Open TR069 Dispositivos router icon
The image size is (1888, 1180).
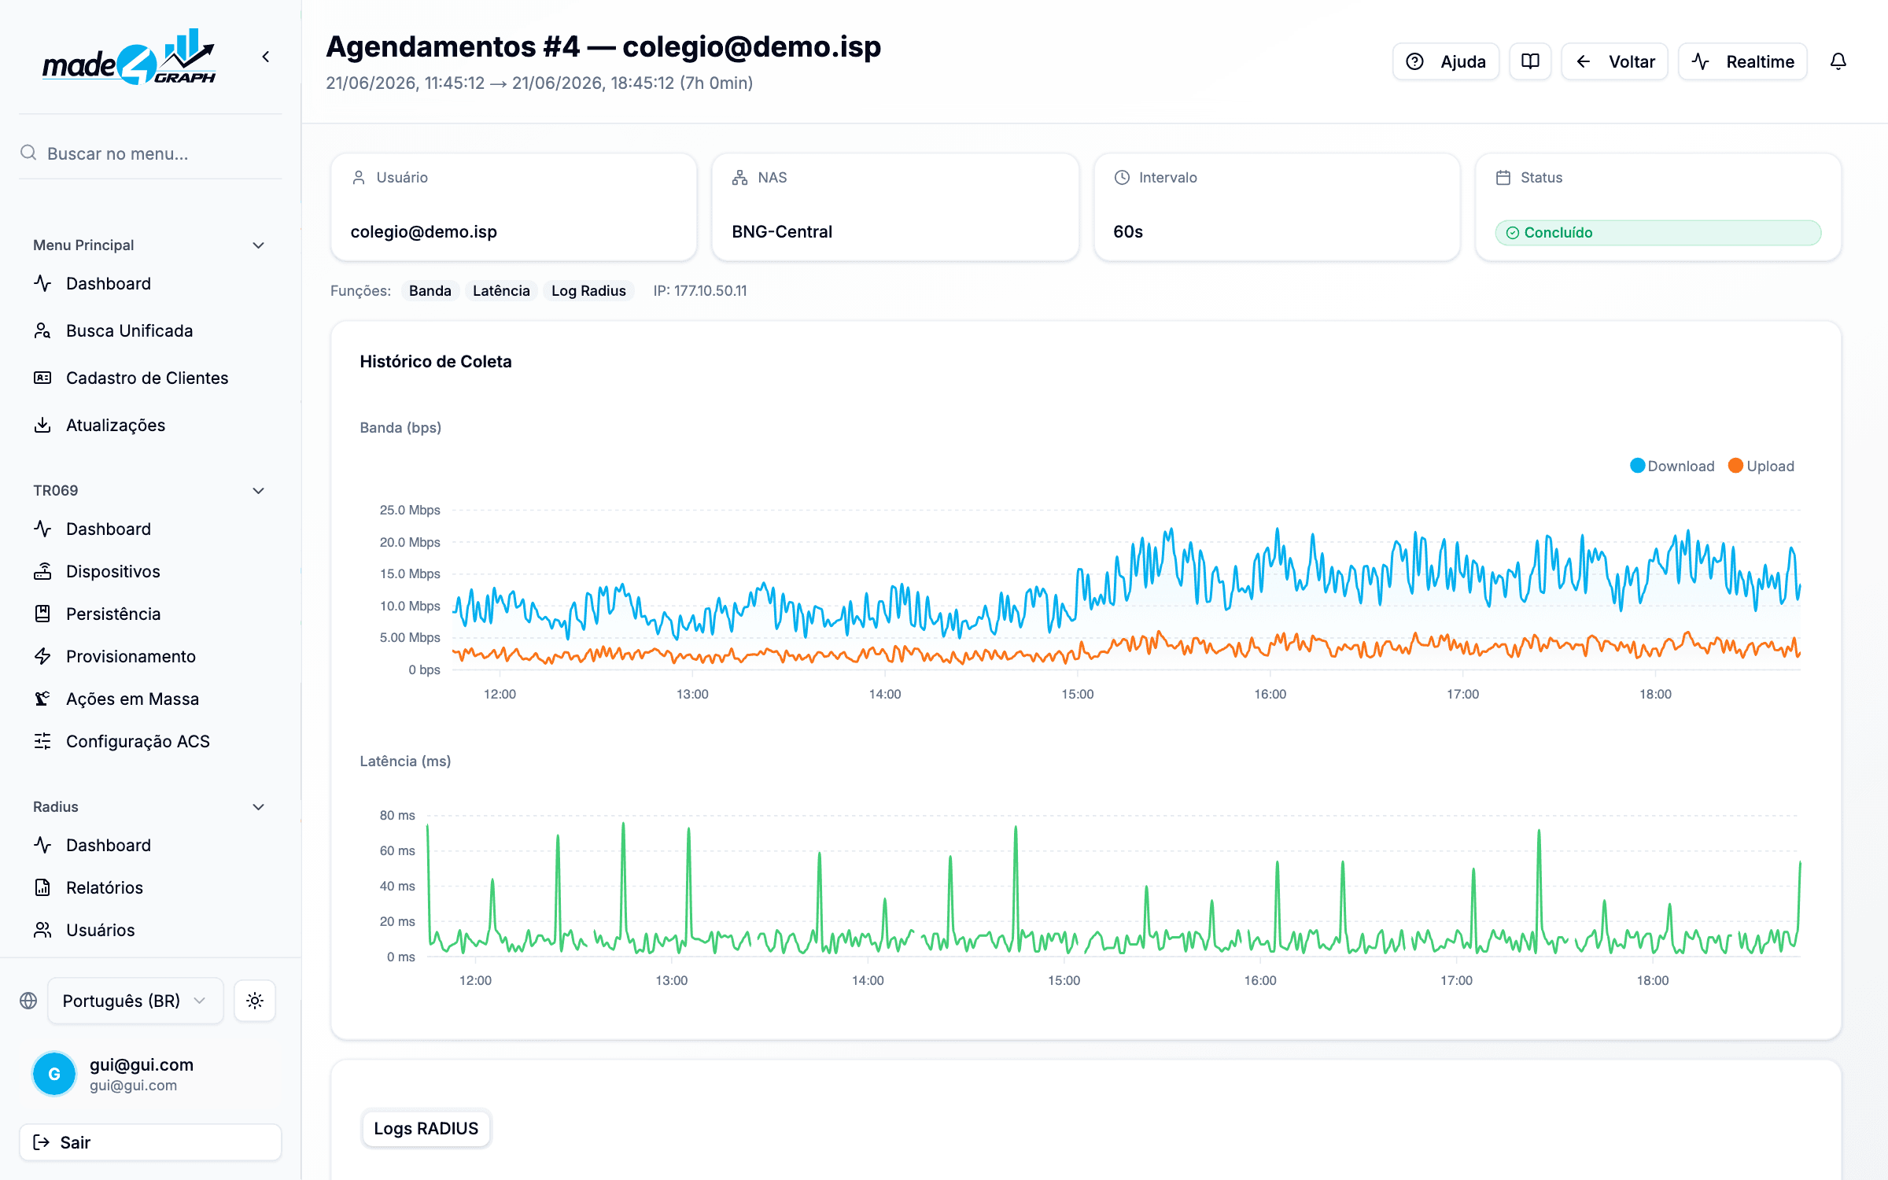click(x=42, y=571)
